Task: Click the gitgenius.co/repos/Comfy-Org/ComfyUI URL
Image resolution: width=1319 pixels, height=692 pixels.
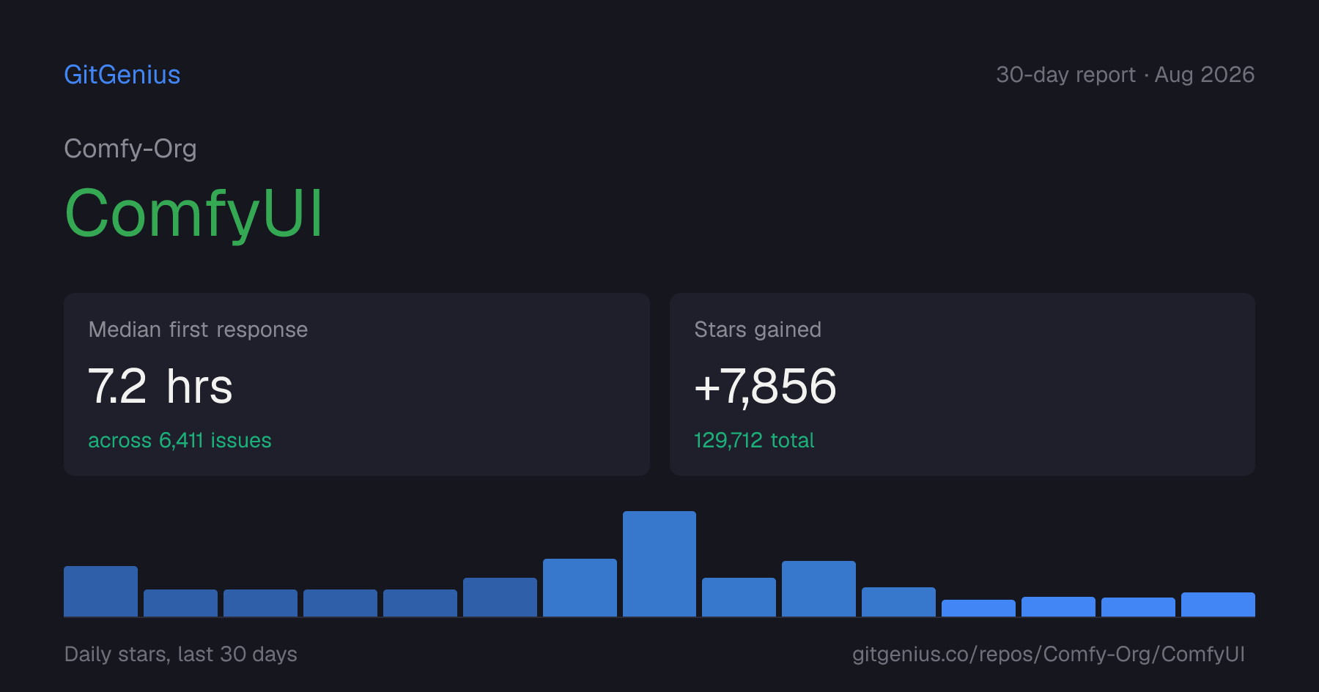Action: (x=1049, y=654)
